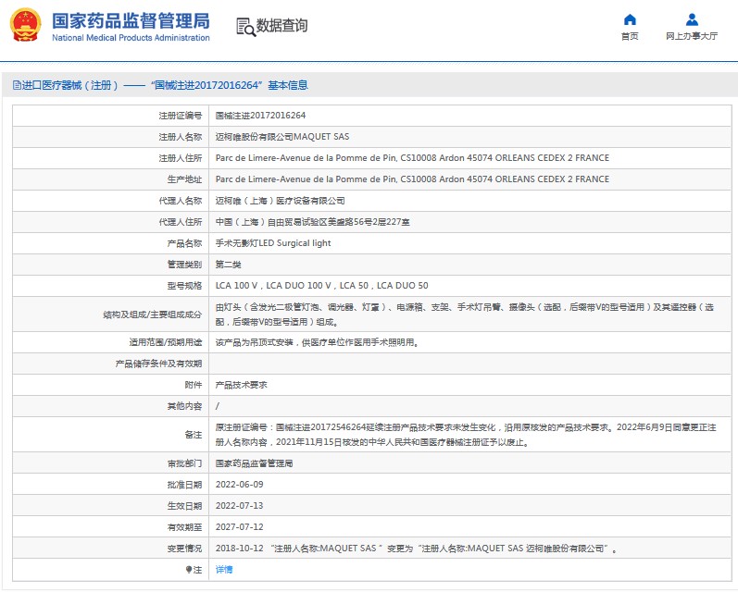The image size is (738, 592).
Task: Click the 结构及组成 composition description
Action: 465,314
